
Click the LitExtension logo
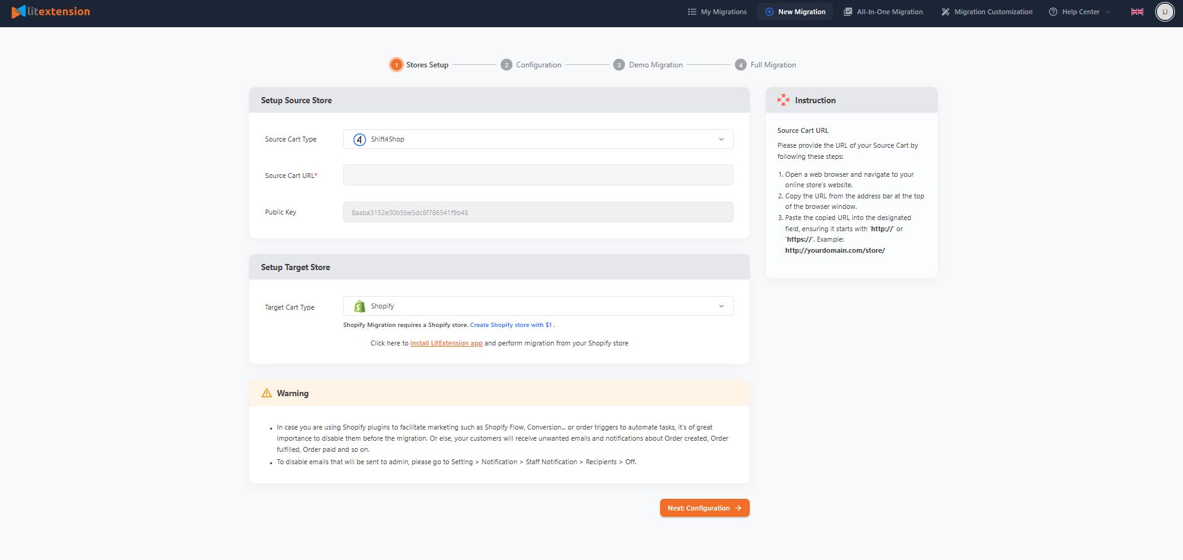click(51, 12)
